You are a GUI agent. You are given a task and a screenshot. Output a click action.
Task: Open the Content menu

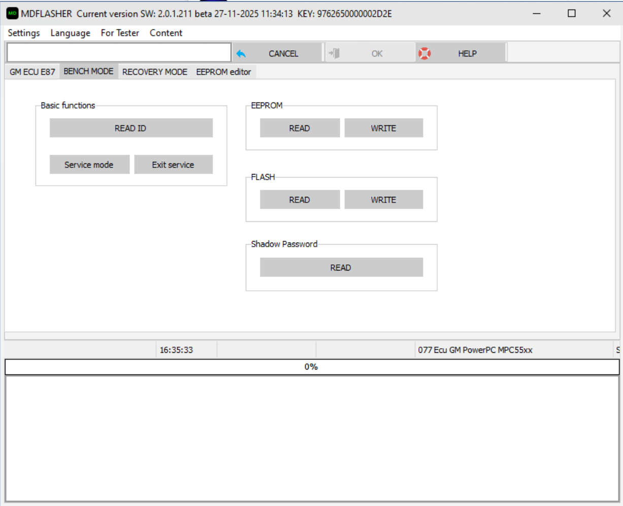click(166, 33)
